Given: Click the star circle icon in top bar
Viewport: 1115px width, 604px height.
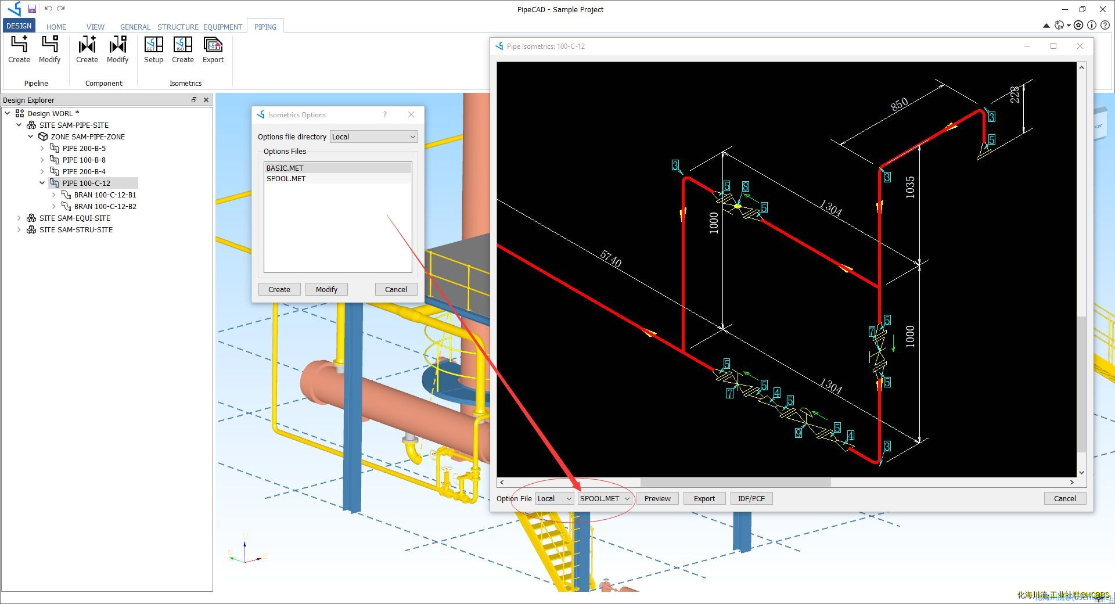Looking at the screenshot, I should tap(1078, 25).
